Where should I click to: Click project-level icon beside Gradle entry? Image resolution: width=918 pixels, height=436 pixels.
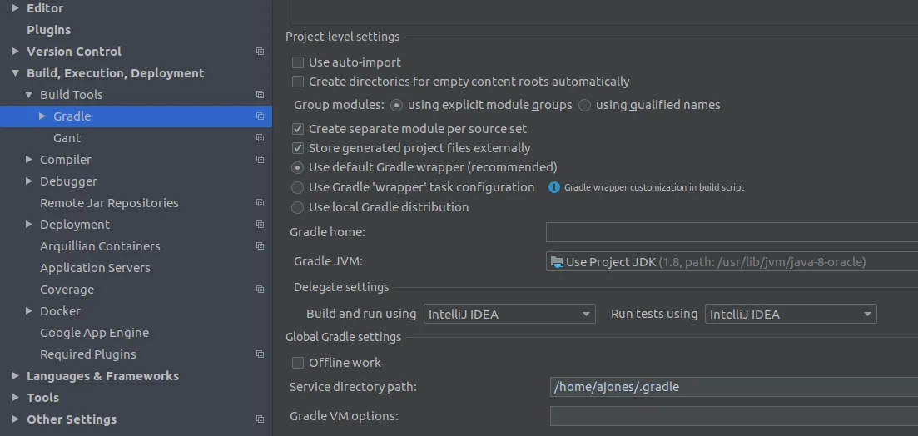260,116
